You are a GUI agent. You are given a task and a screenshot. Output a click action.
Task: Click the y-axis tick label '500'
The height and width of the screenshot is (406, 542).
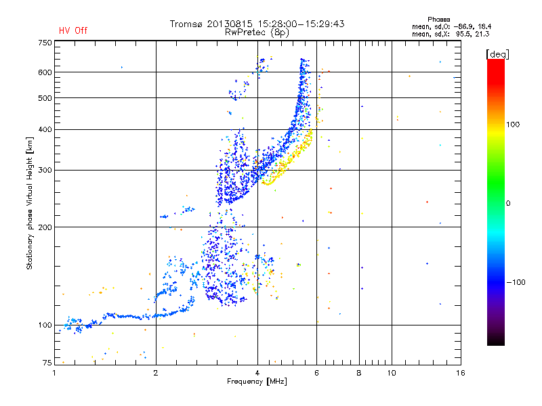click(45, 98)
